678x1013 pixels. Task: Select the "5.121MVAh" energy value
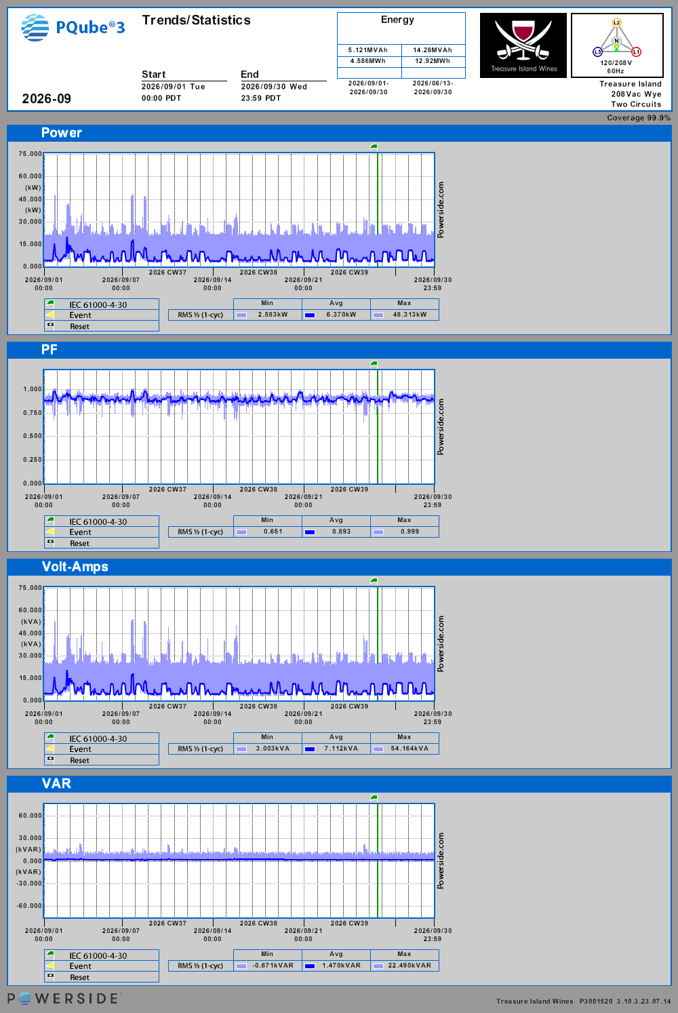[x=368, y=50]
